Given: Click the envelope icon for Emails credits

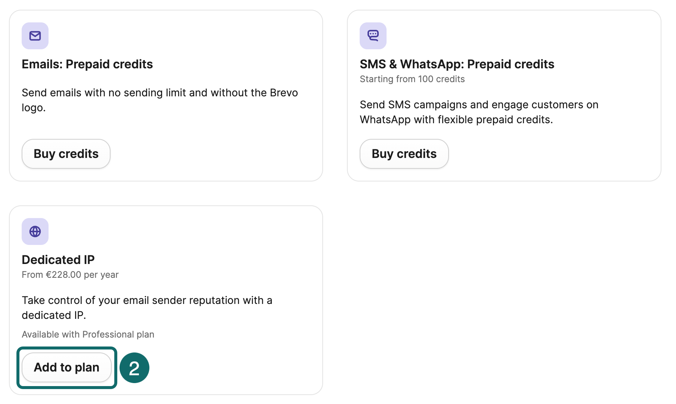Looking at the screenshot, I should click(x=35, y=36).
